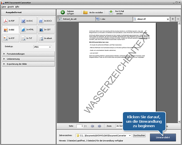
Task: Open the Dateityp JPEG dropdown
Action: coord(43,47)
